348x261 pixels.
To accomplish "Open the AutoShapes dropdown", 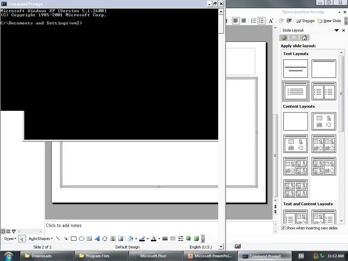I will click(41, 239).
